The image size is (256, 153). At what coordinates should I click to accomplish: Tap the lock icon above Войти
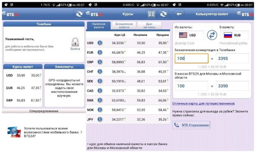[75, 42]
